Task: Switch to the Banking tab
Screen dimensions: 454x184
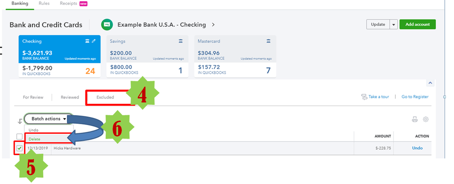Action: [20, 4]
